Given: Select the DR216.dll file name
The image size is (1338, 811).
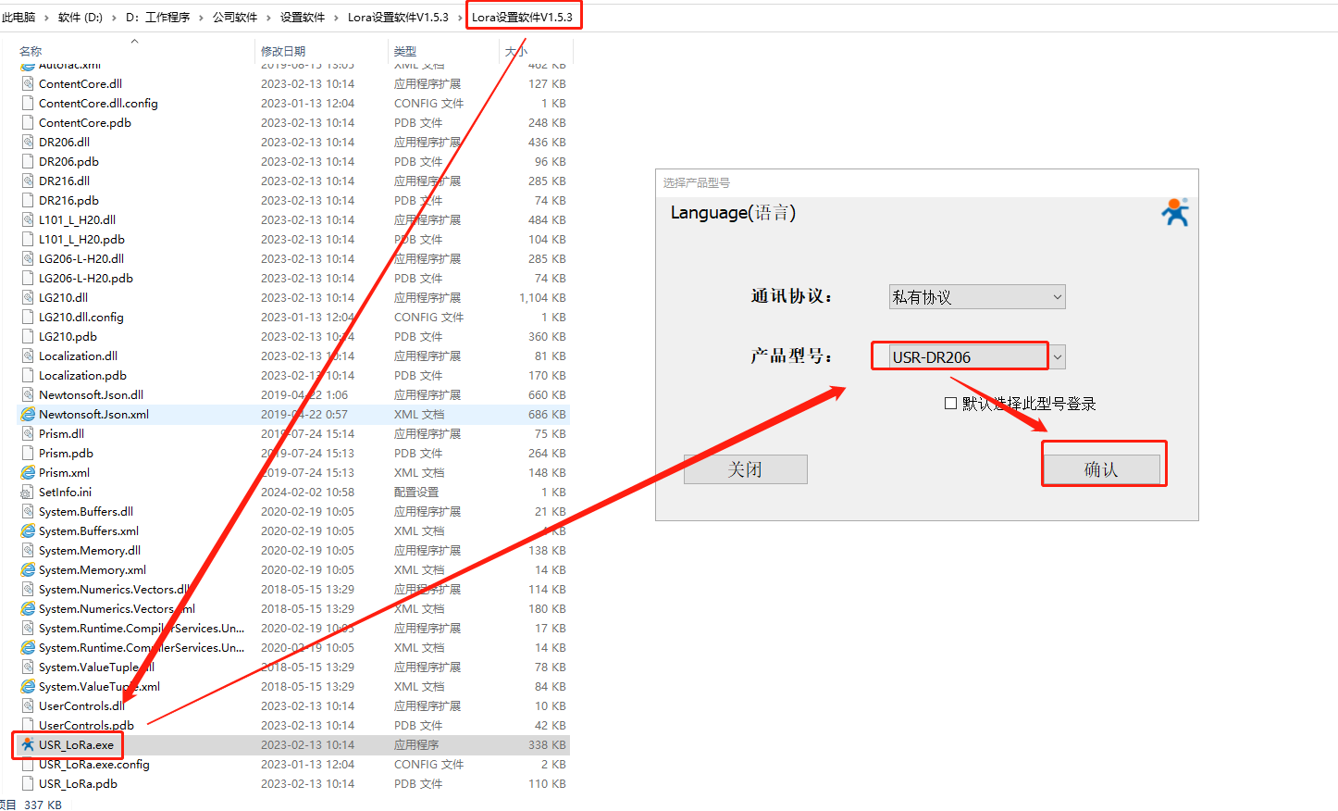Looking at the screenshot, I should [64, 181].
